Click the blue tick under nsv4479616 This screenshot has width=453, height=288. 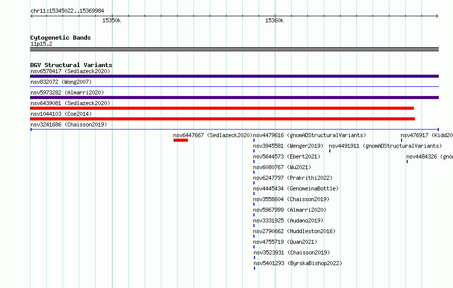[254, 140]
